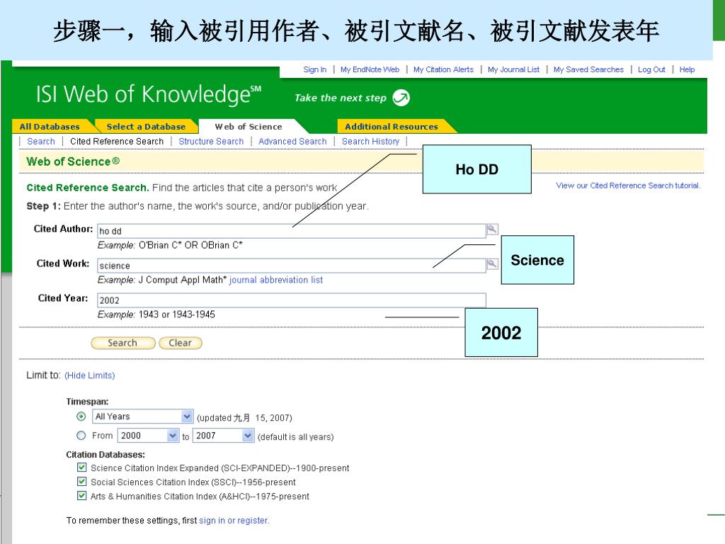The image size is (725, 544).
Task: Click the Log Out link
Action: (x=651, y=69)
